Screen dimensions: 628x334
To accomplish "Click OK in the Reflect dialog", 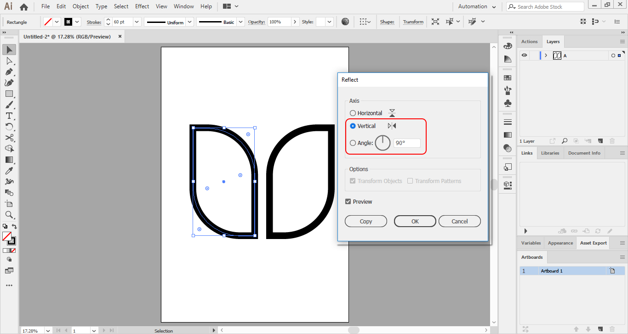I will pyautogui.click(x=415, y=221).
